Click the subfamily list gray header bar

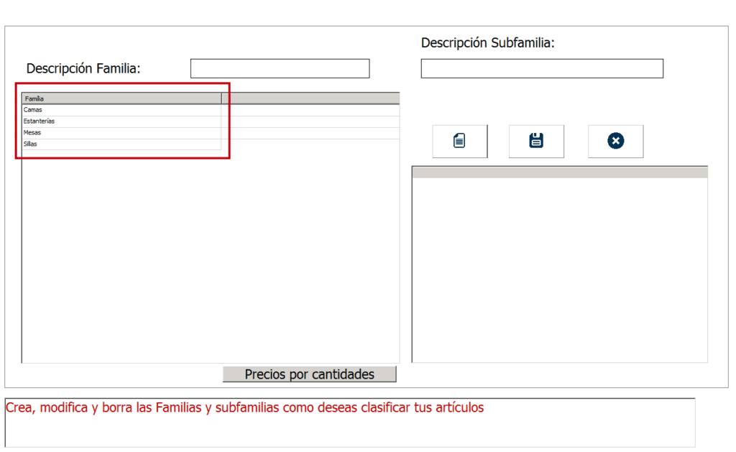pos(559,172)
